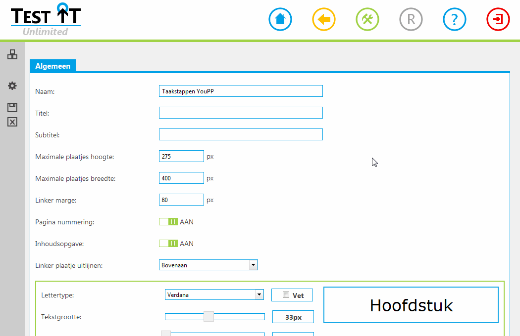Click the Test IT Unlimited logo

click(x=46, y=20)
